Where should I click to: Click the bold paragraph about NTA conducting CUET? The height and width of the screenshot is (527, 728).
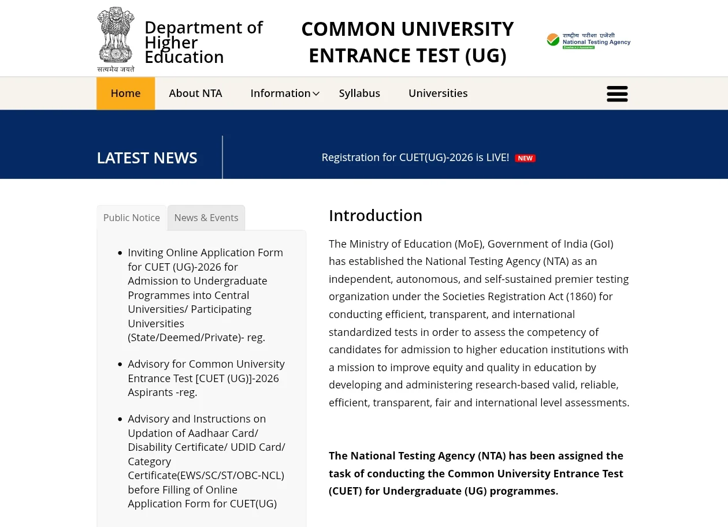pos(476,473)
